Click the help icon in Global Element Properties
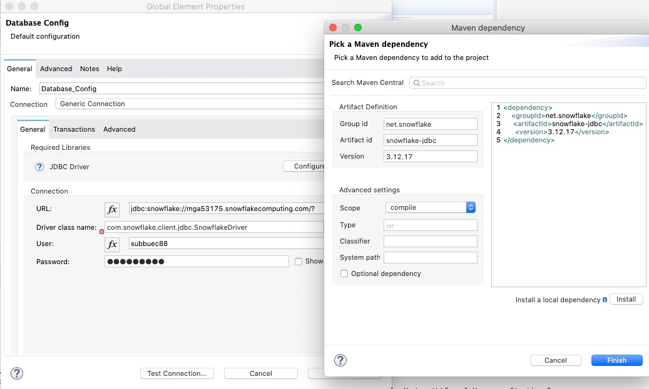The width and height of the screenshot is (649, 389). pyautogui.click(x=17, y=373)
